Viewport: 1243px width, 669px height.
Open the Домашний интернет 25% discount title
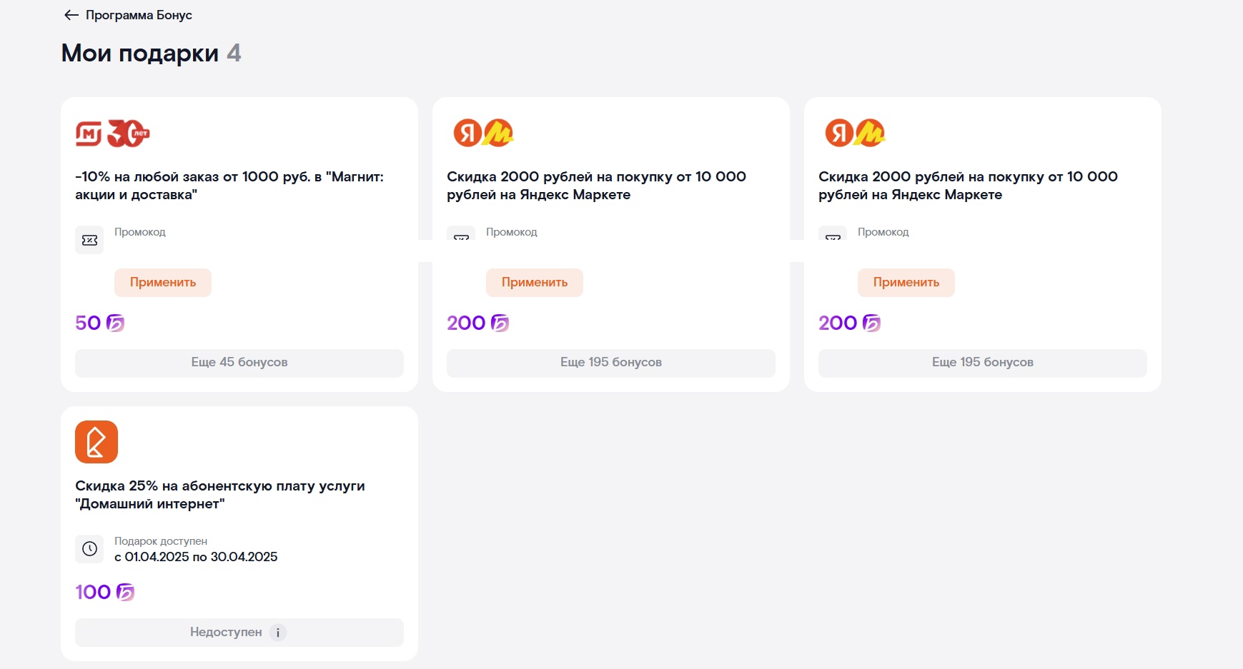click(220, 495)
